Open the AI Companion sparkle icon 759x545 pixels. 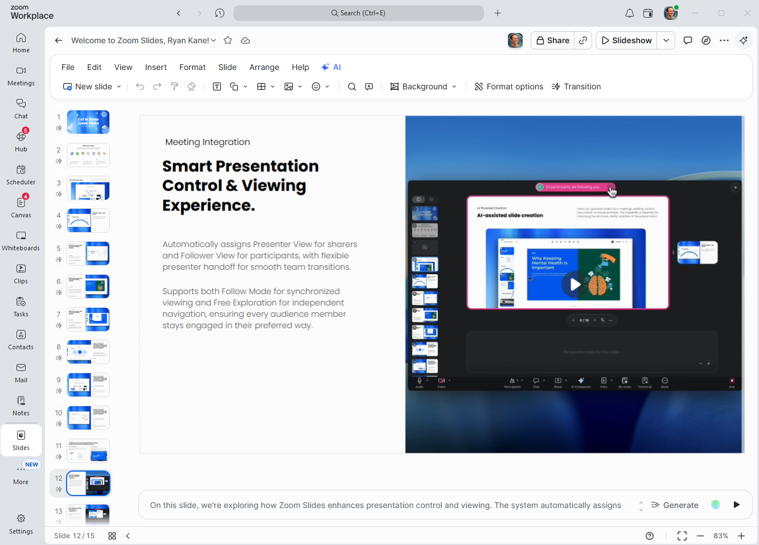(744, 40)
